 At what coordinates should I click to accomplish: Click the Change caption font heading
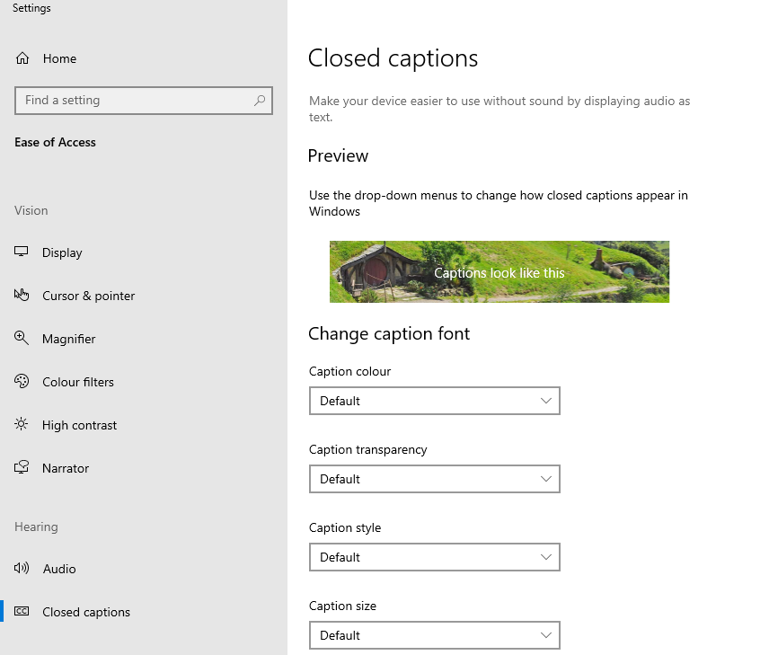click(x=389, y=333)
